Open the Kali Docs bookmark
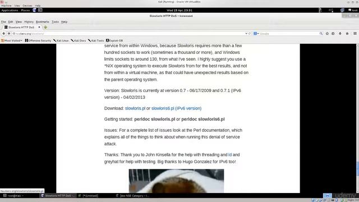This screenshot has height=202, width=359. 79,40
